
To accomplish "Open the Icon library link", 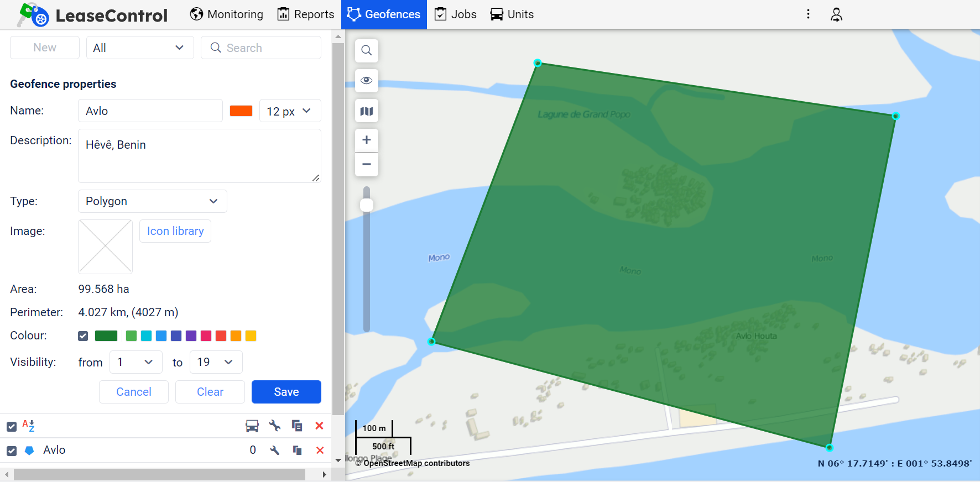I will point(175,231).
